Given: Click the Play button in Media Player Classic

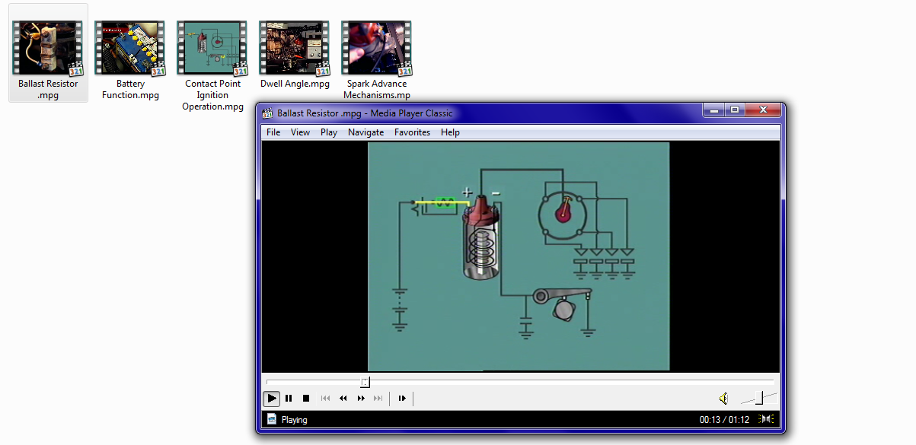Looking at the screenshot, I should (271, 398).
